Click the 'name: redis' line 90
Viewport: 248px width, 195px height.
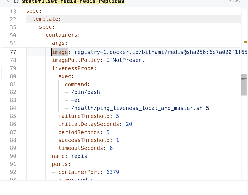[x=69, y=156]
